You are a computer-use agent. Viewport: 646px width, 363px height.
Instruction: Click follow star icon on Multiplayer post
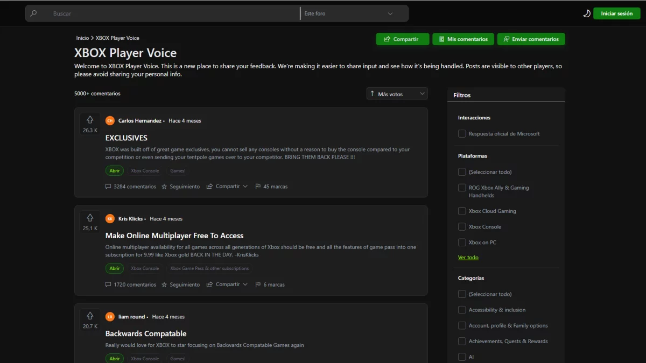click(x=164, y=284)
